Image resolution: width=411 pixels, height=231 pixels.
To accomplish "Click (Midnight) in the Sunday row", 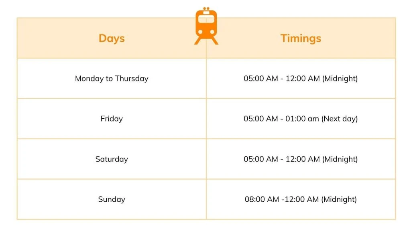I will tap(339, 199).
